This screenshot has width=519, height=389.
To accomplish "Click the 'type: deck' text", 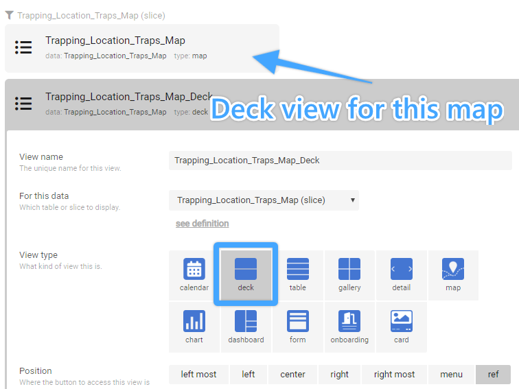I will [191, 112].
